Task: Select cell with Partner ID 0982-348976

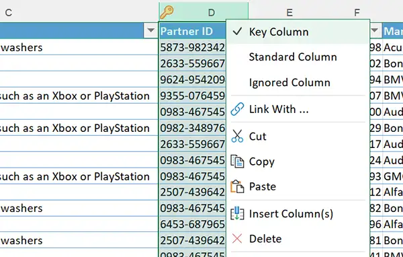Action: (x=193, y=128)
